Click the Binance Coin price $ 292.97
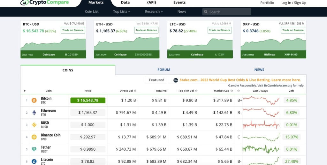The width and height of the screenshot is (327, 165). 88,137
